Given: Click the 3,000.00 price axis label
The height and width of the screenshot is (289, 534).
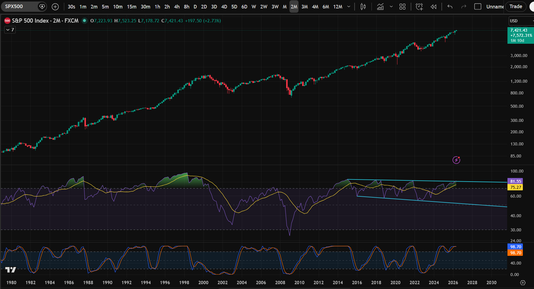Looking at the screenshot, I should tap(519, 56).
